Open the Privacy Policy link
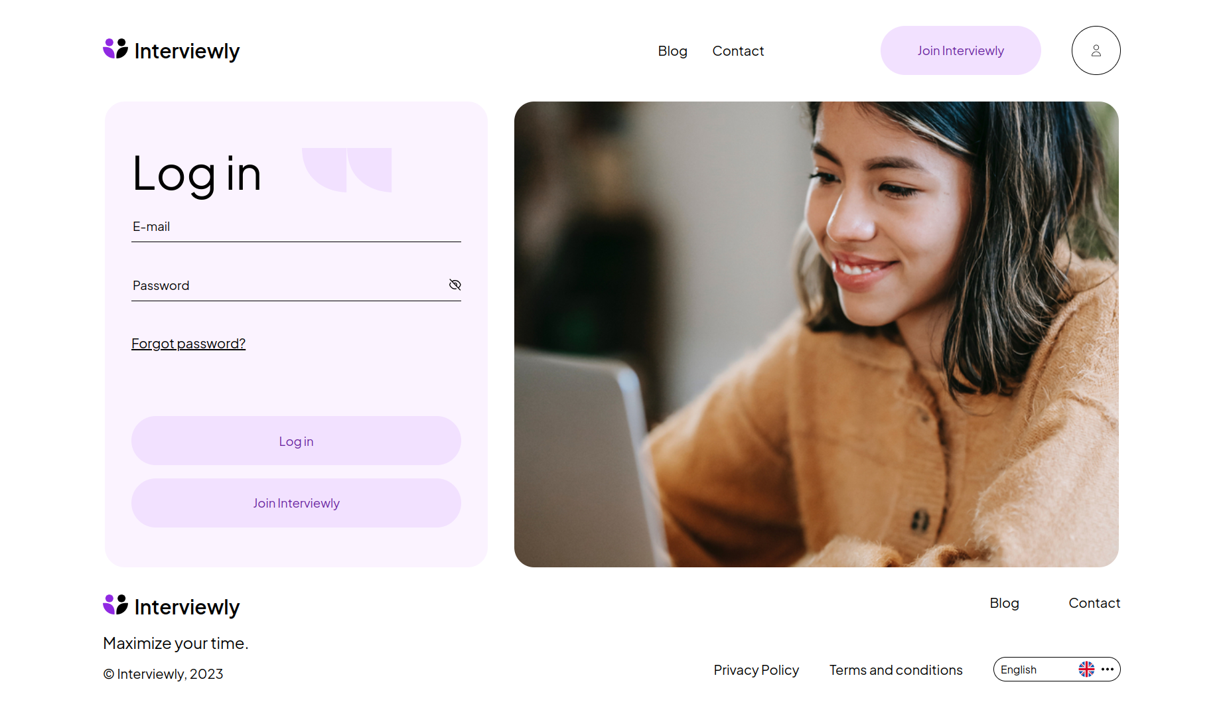The height and width of the screenshot is (708, 1225). tap(756, 670)
